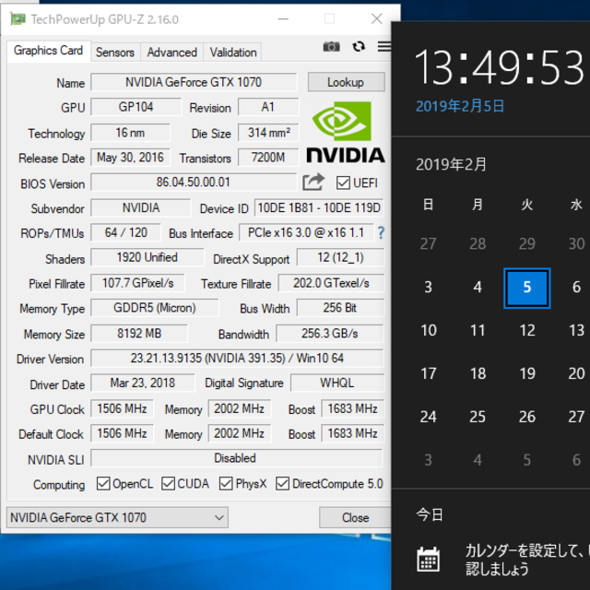The image size is (590, 590).
Task: Open the Advanced tab
Action: click(x=172, y=53)
